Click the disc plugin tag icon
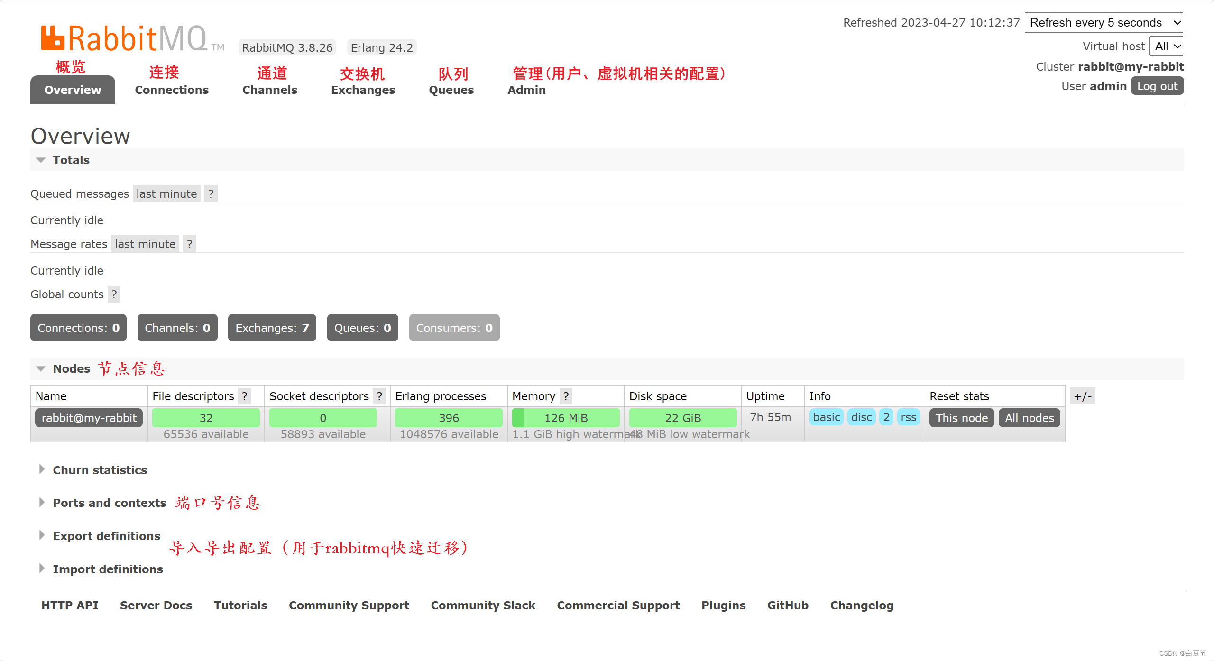 pyautogui.click(x=860, y=418)
